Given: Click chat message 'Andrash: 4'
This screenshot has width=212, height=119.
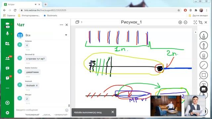Looking at the screenshot, I should 32,85.
